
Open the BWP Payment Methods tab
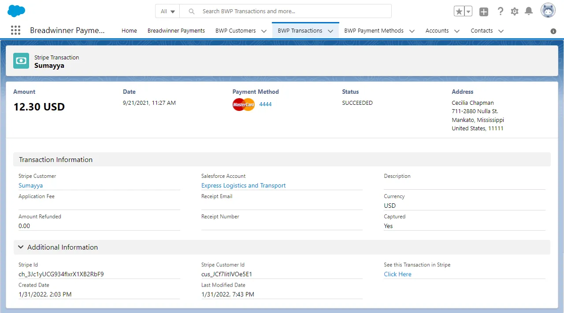pyautogui.click(x=374, y=30)
